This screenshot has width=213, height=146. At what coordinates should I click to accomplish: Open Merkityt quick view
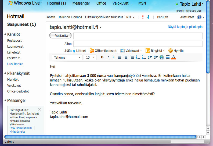13,80
